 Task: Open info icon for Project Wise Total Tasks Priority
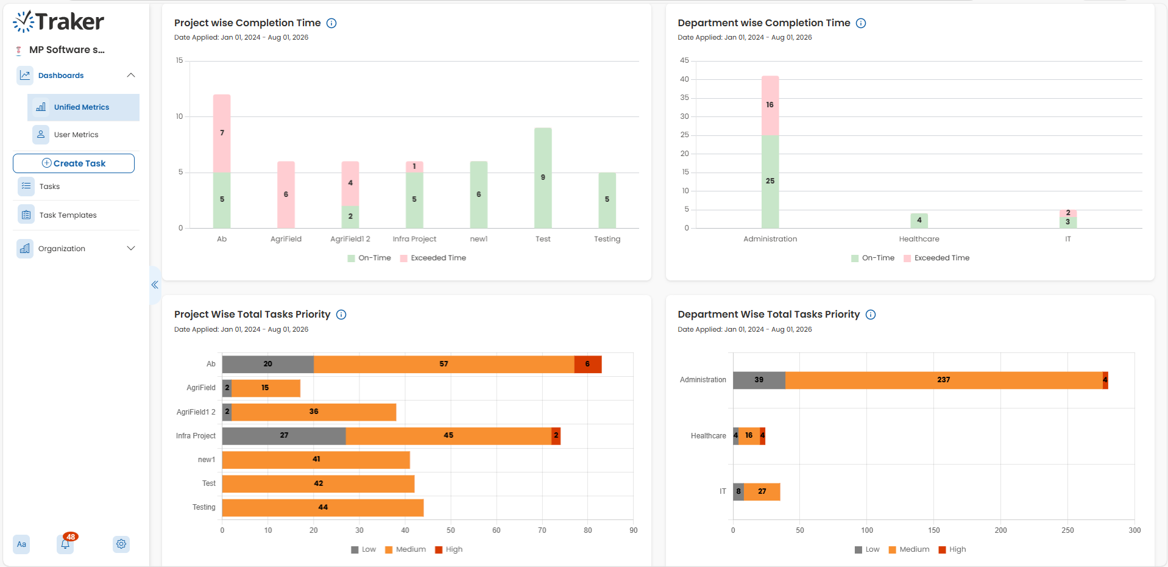click(341, 315)
